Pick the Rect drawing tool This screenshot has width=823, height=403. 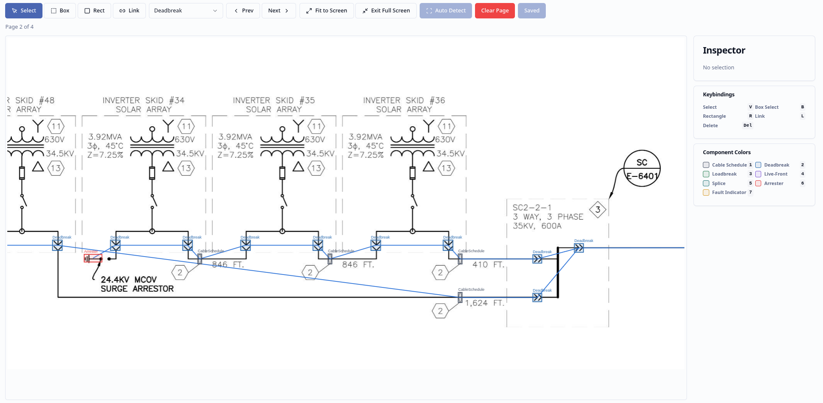[x=94, y=11]
